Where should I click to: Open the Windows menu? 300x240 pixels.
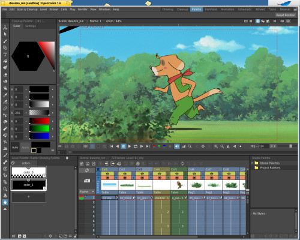coord(104,10)
